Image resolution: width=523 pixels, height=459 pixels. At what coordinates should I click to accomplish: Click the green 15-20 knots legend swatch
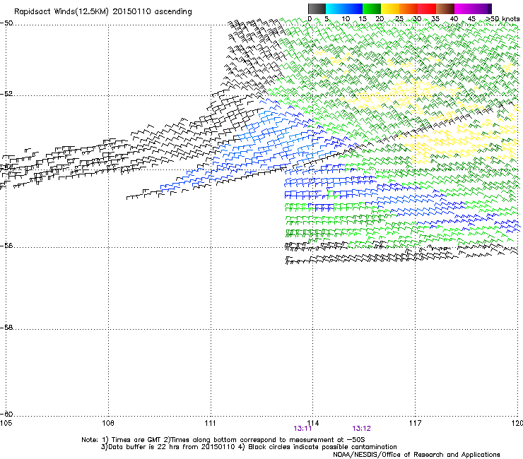point(372,8)
